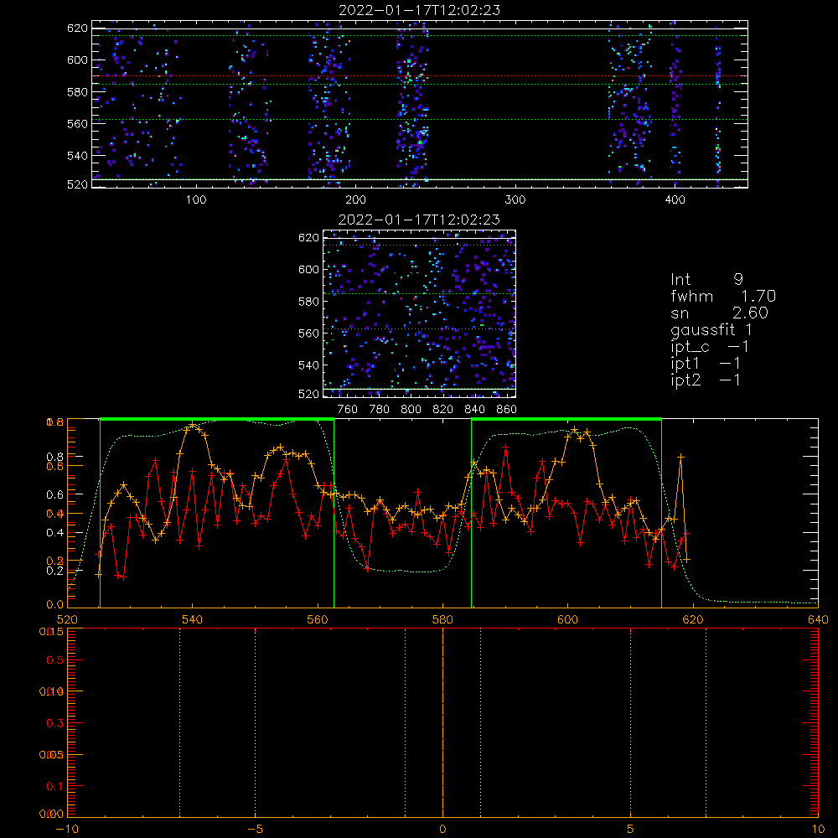Screen dimensions: 838x838
Task: Click x-axis label -10 on bottom plot
Action: coord(67,830)
